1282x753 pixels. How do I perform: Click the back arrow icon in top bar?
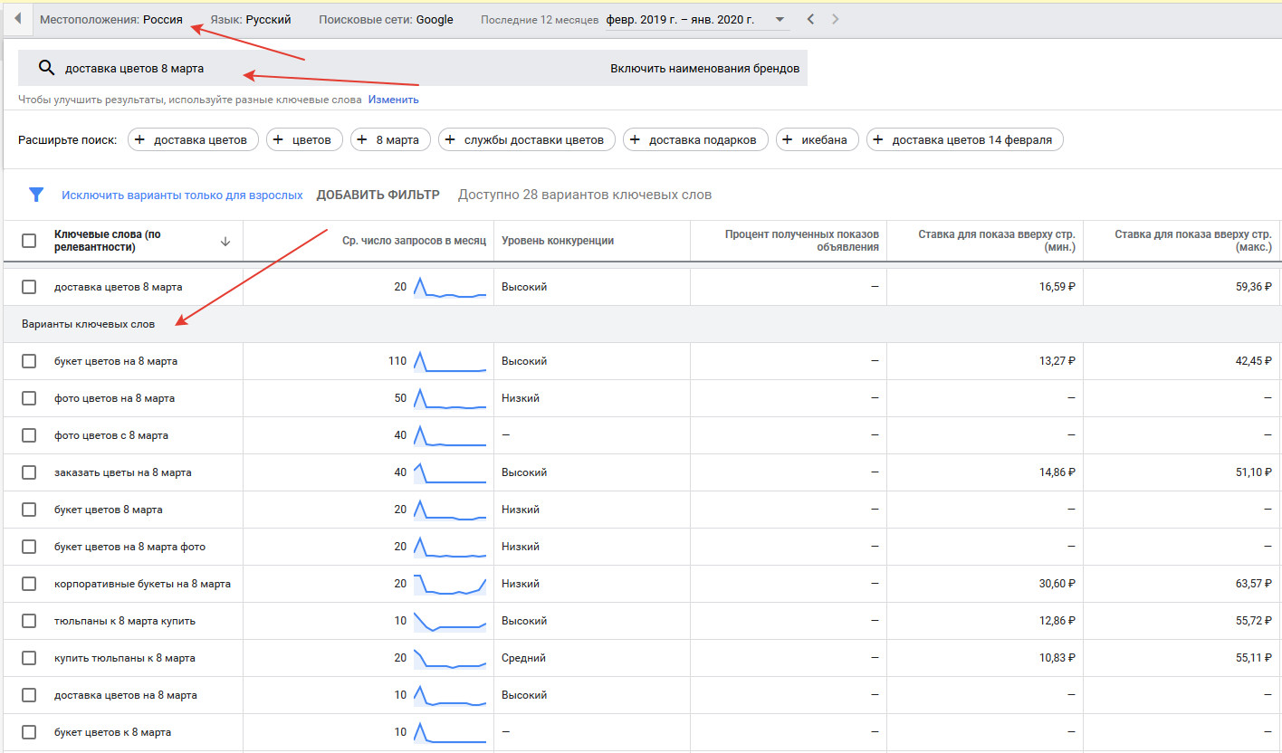[17, 19]
